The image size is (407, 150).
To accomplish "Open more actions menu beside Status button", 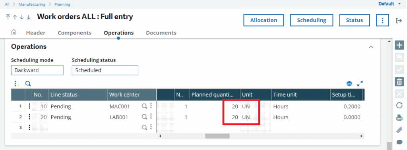I will 382,20.
